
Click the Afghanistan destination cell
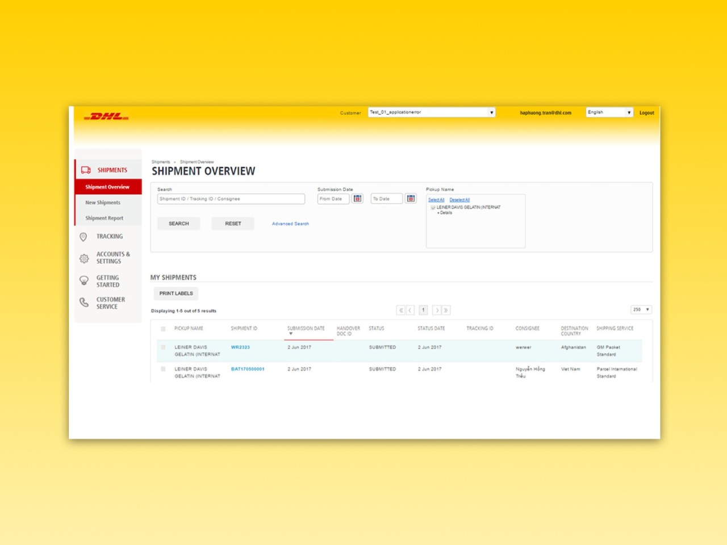coord(573,347)
